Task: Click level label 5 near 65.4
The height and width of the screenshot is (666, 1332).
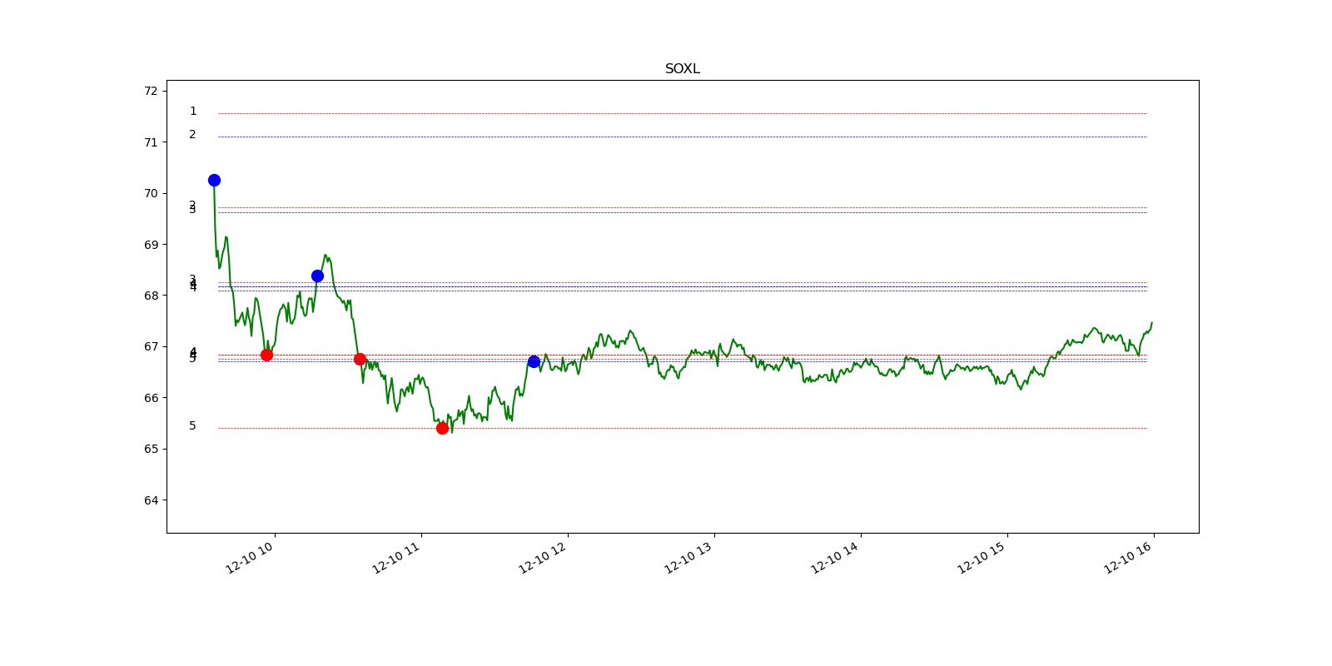Action: point(193,425)
